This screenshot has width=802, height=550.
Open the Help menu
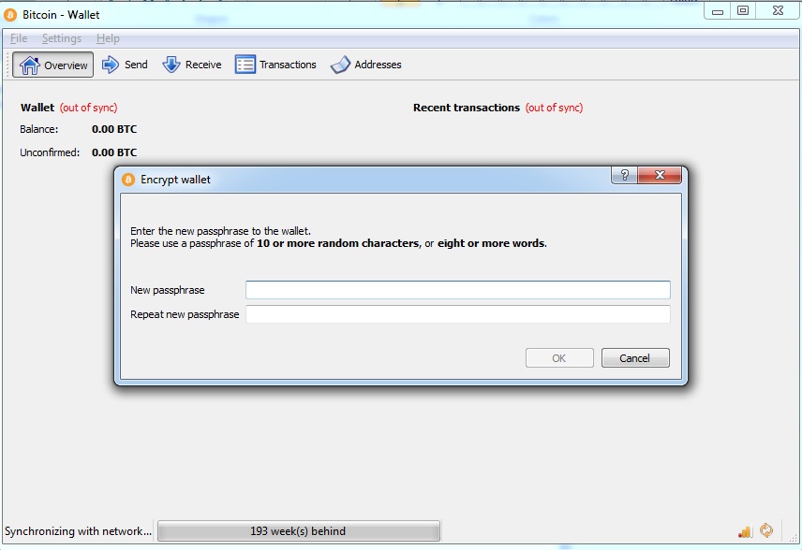[108, 38]
